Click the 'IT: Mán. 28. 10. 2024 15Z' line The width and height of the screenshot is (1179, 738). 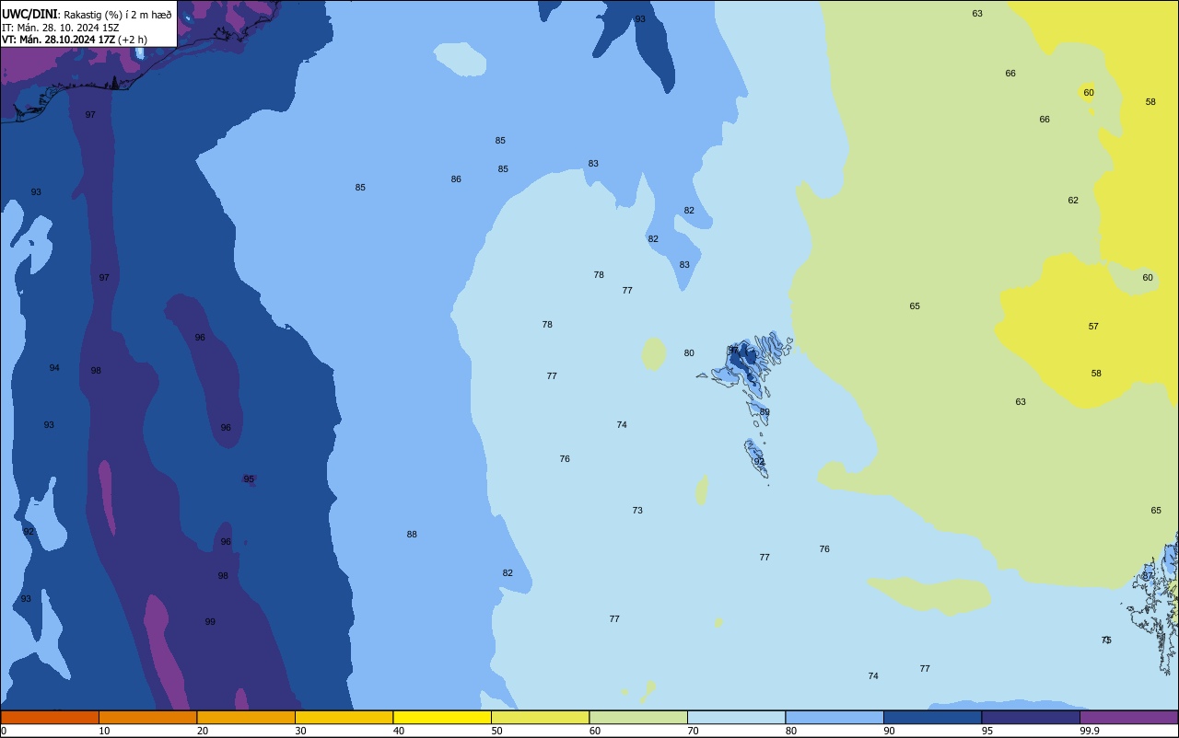coord(60,28)
